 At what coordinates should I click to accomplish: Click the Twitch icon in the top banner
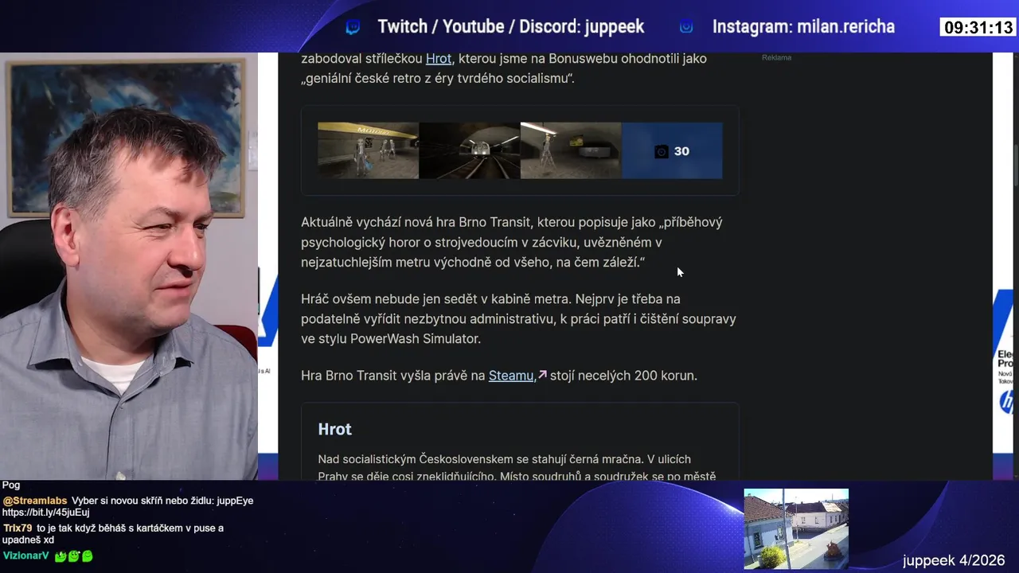pyautogui.click(x=353, y=27)
